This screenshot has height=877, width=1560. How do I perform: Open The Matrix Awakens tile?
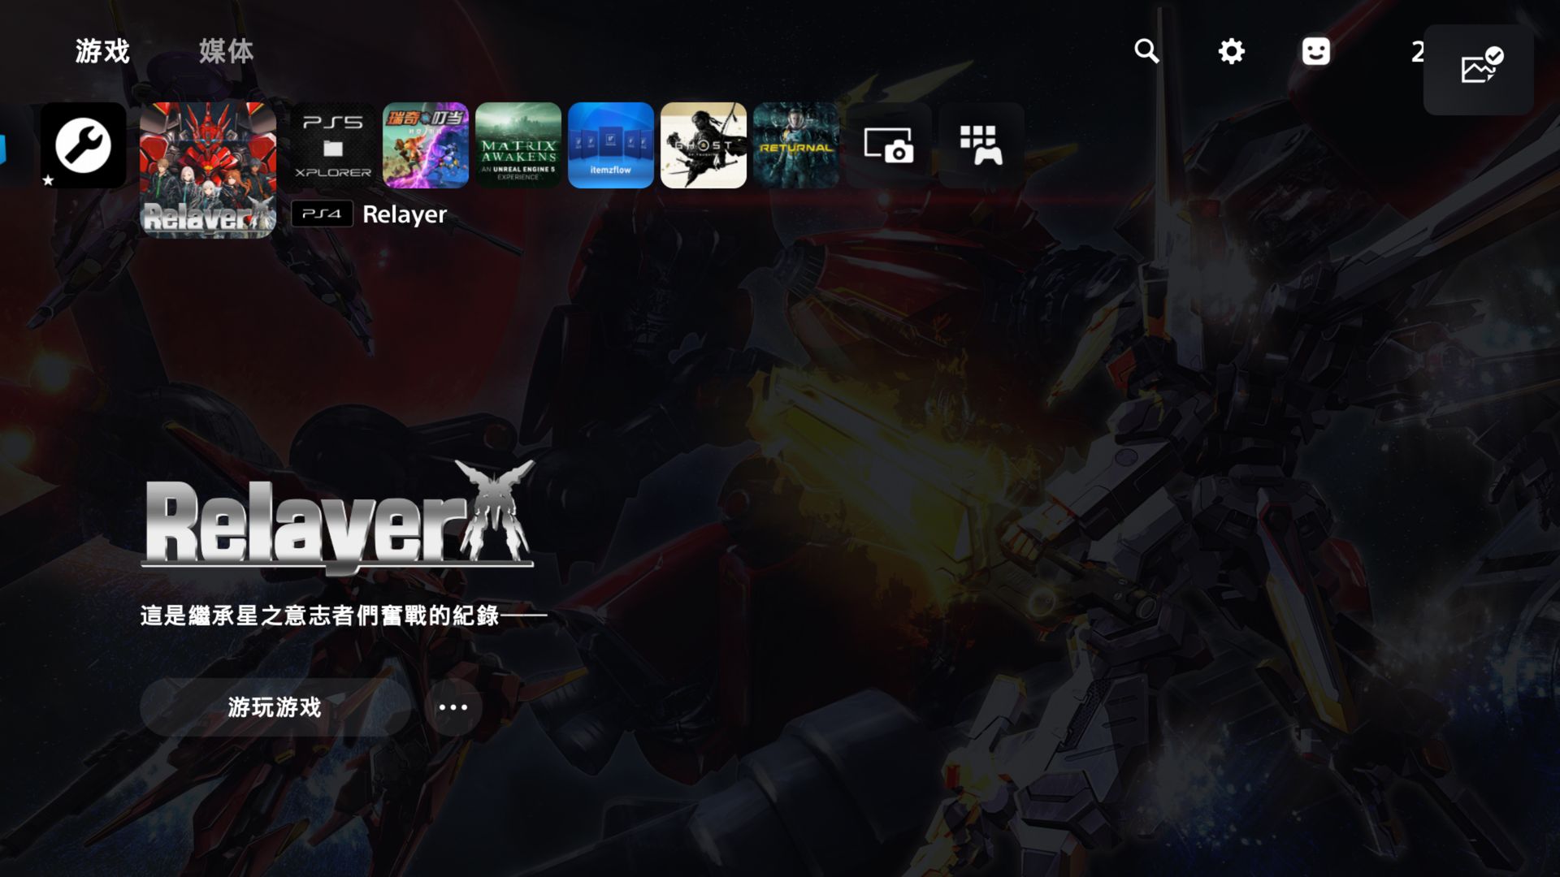518,145
